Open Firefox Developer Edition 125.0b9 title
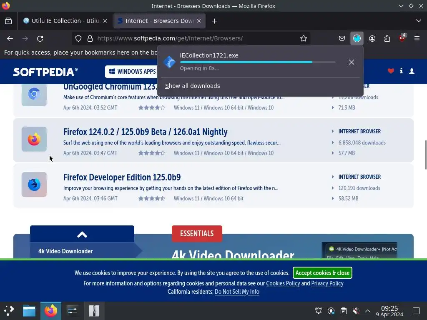 tap(122, 177)
